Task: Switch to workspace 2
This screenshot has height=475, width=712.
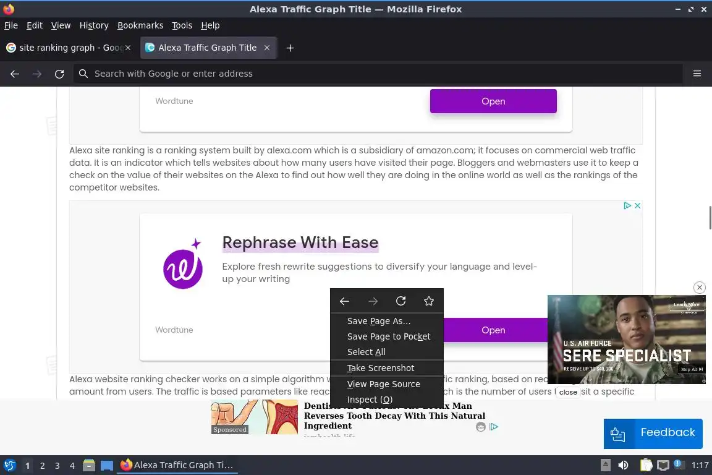Action: (43, 466)
